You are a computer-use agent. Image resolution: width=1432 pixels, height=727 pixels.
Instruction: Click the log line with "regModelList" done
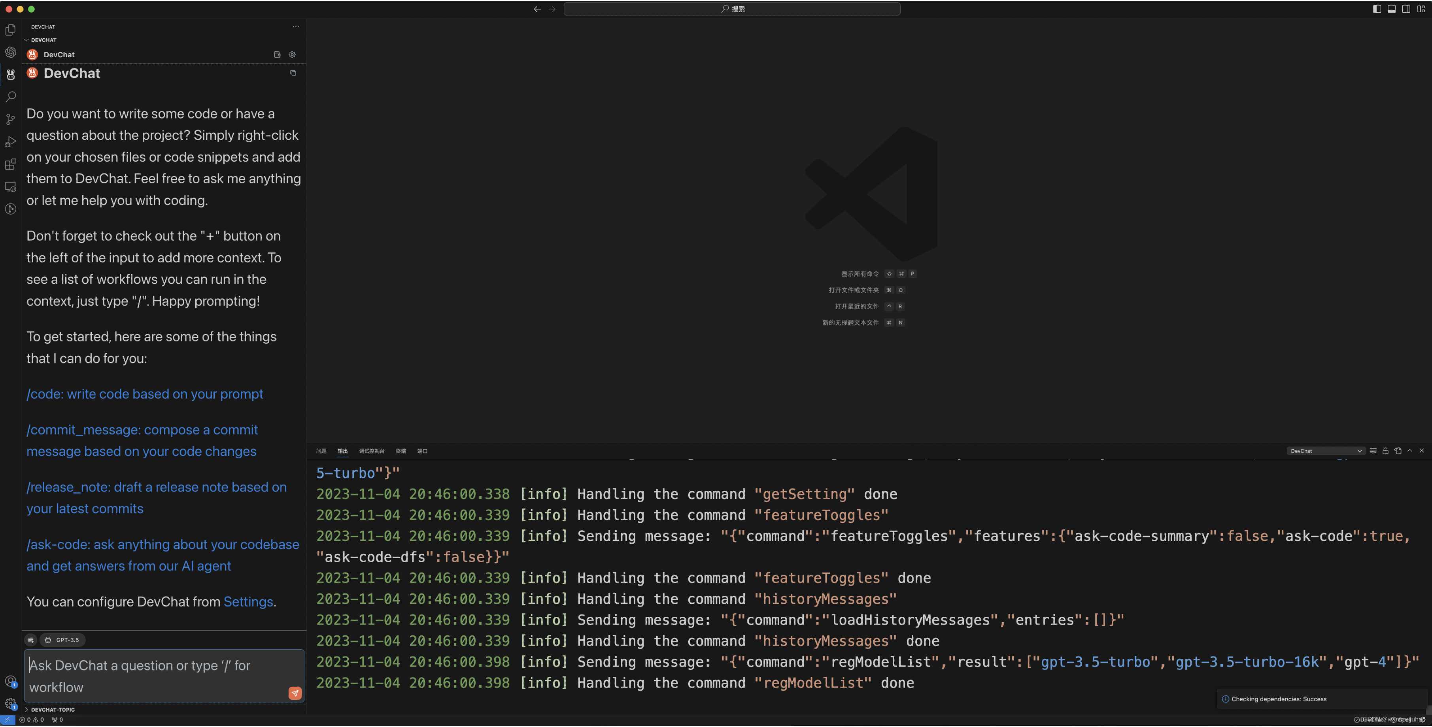(x=615, y=684)
